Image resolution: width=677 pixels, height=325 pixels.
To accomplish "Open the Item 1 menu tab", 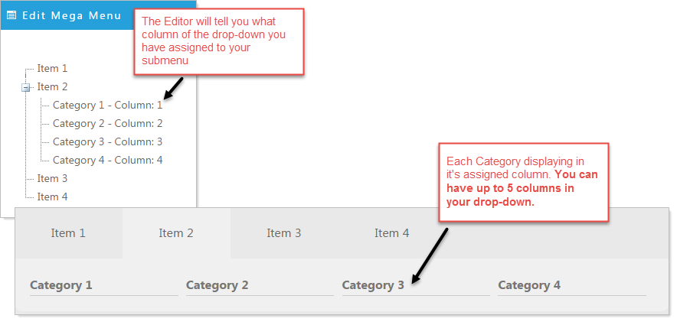I will [x=68, y=233].
